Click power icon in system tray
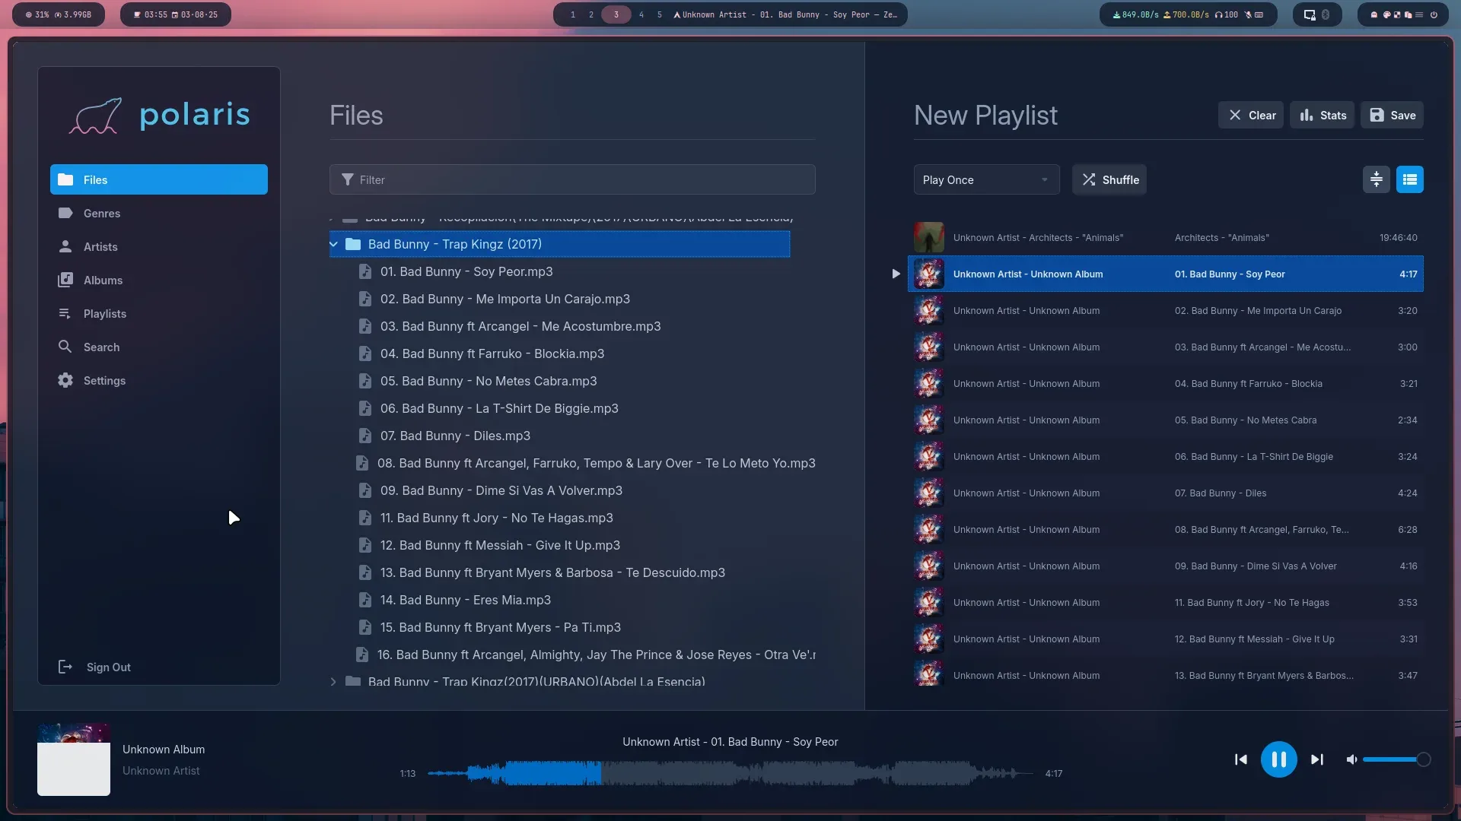Image resolution: width=1461 pixels, height=821 pixels. coord(1434,14)
